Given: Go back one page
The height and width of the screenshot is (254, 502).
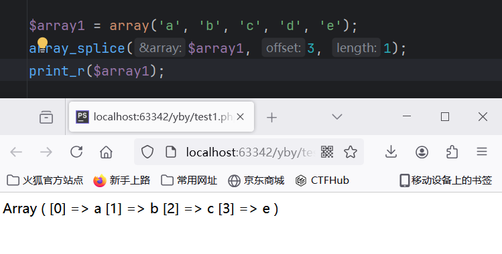Looking at the screenshot, I should point(16,152).
